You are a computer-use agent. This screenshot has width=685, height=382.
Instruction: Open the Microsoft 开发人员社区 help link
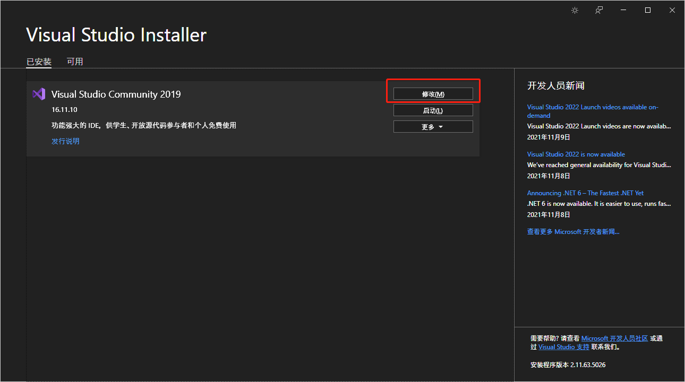pos(614,338)
